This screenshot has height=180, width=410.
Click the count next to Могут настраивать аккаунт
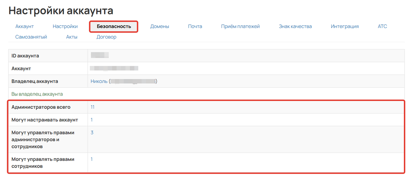click(x=92, y=120)
